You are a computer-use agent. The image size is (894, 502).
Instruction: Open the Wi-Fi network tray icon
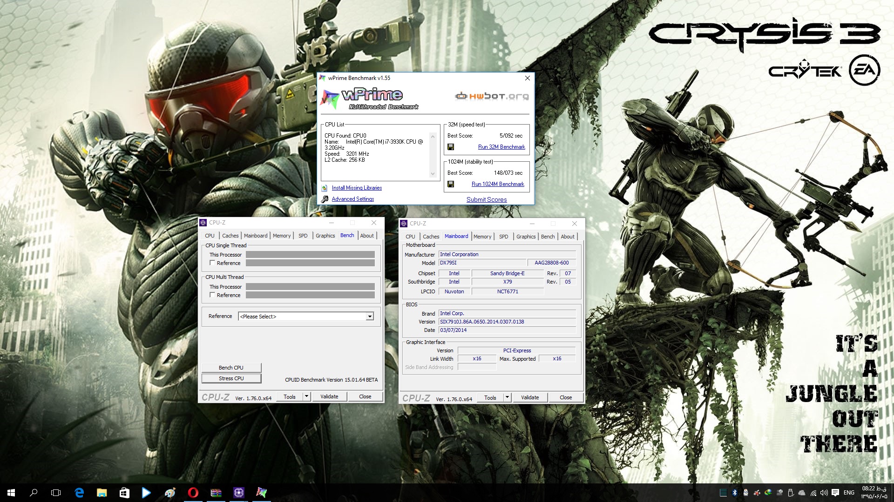tap(813, 493)
